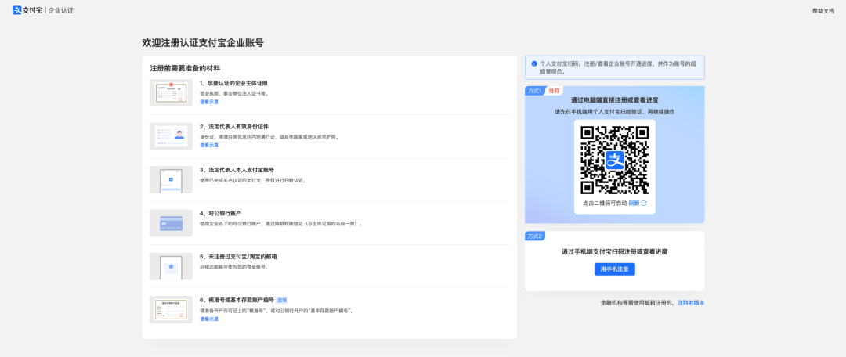
Task: Click title 5、未注册过支付宝/淘宝的邮箱
Action: coord(238,257)
